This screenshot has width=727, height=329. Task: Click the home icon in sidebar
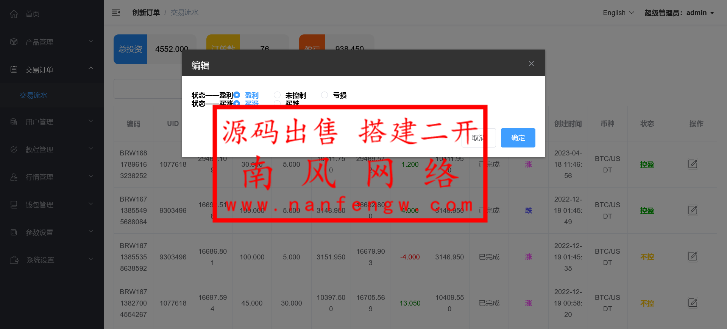point(14,14)
